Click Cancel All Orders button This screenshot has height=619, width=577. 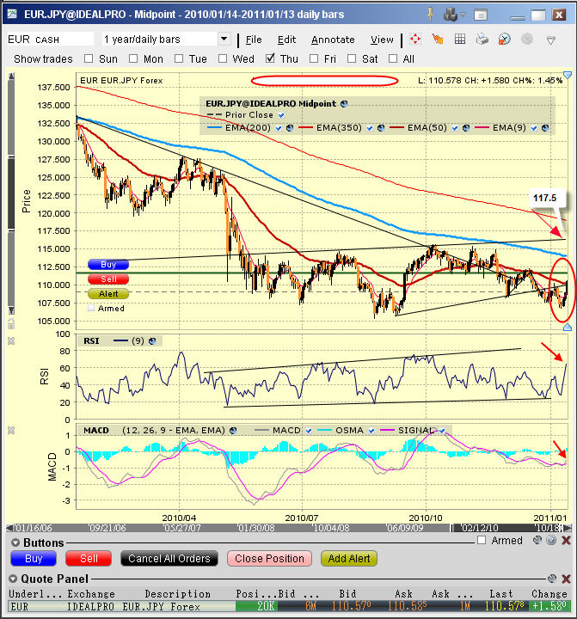point(169,559)
